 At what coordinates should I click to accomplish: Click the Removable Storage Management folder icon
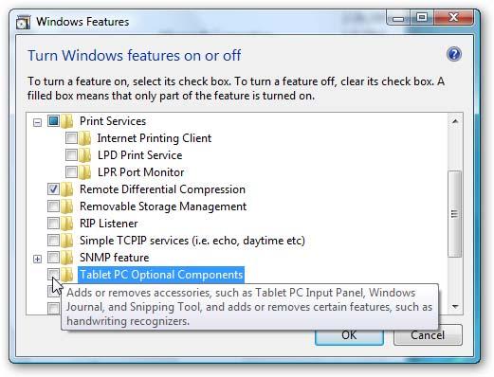coord(67,206)
